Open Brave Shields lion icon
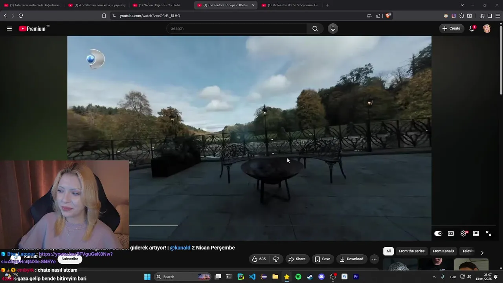The width and height of the screenshot is (503, 283). point(388,16)
